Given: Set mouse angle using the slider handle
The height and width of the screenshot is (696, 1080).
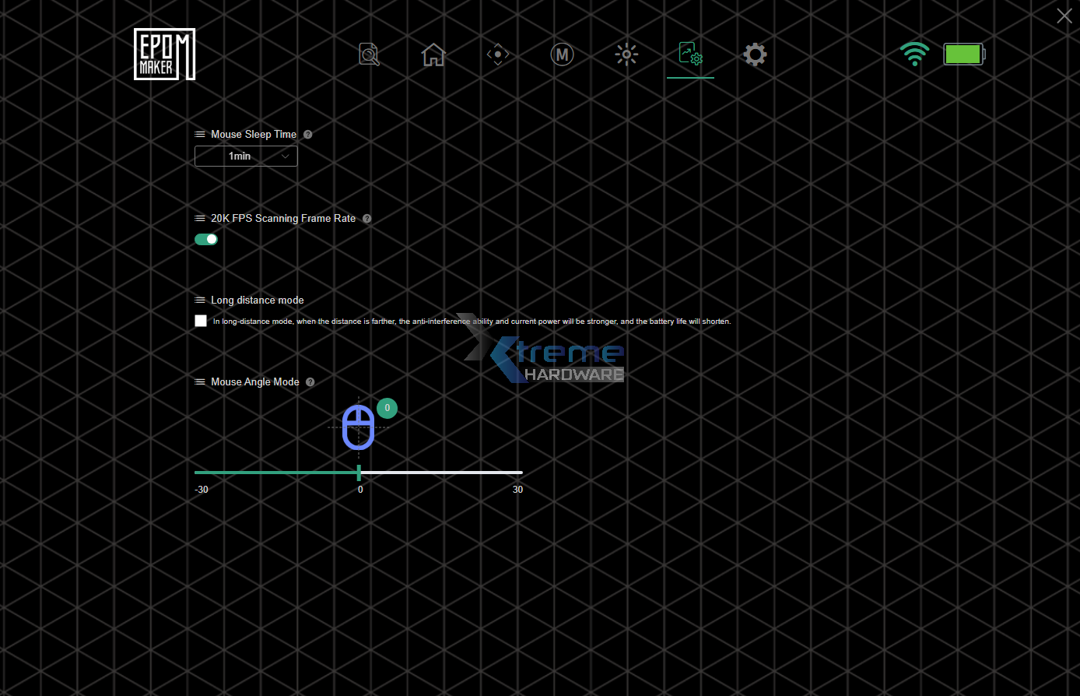Looking at the screenshot, I should tap(359, 472).
